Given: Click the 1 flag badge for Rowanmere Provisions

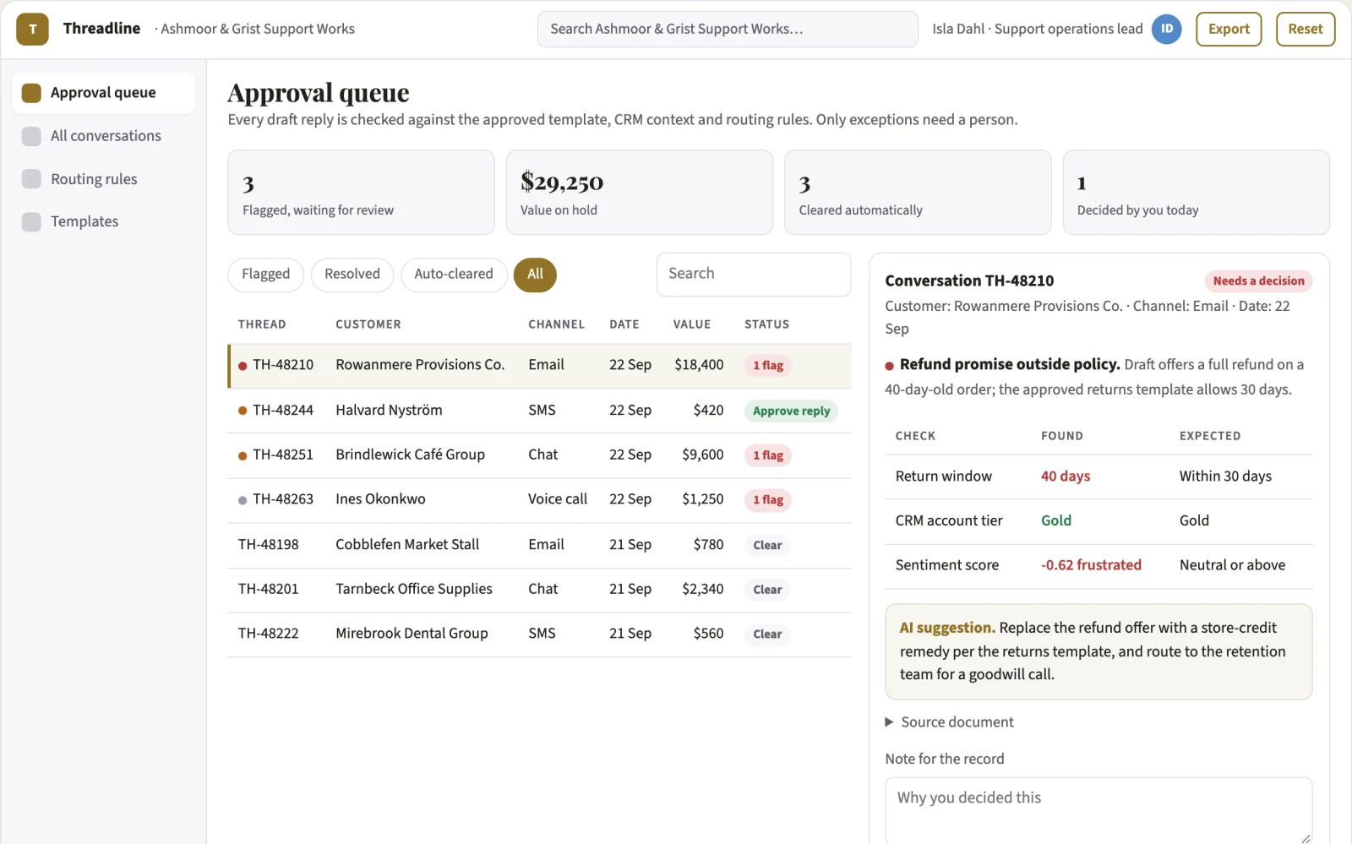Looking at the screenshot, I should pyautogui.click(x=768, y=366).
